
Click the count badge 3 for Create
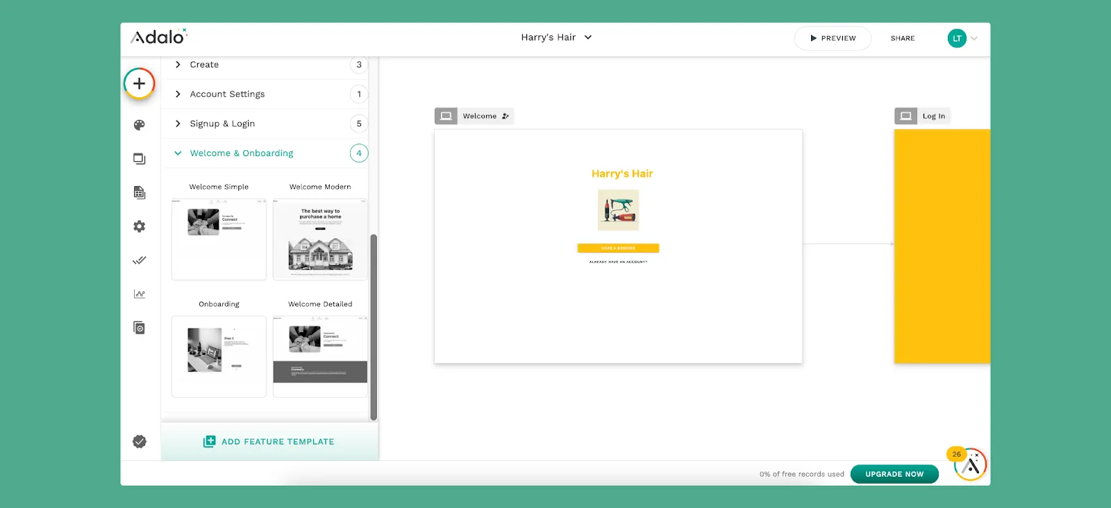(x=359, y=65)
